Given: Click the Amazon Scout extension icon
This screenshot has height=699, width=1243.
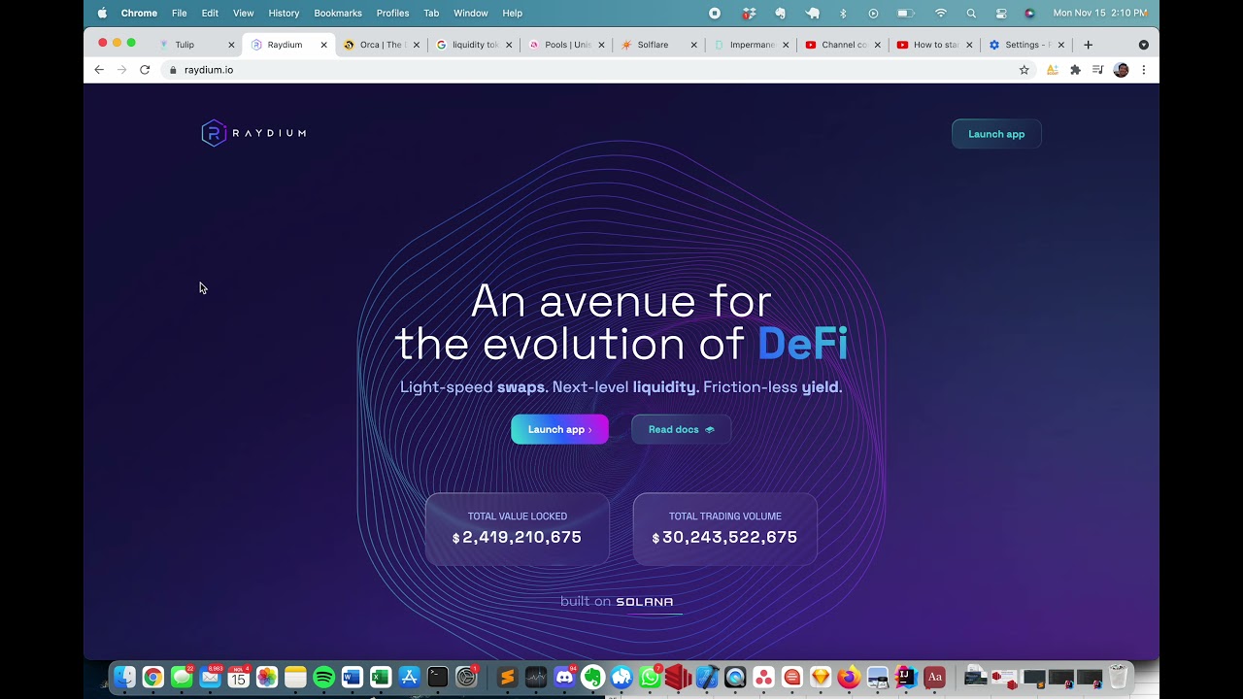Looking at the screenshot, I should tap(1052, 70).
